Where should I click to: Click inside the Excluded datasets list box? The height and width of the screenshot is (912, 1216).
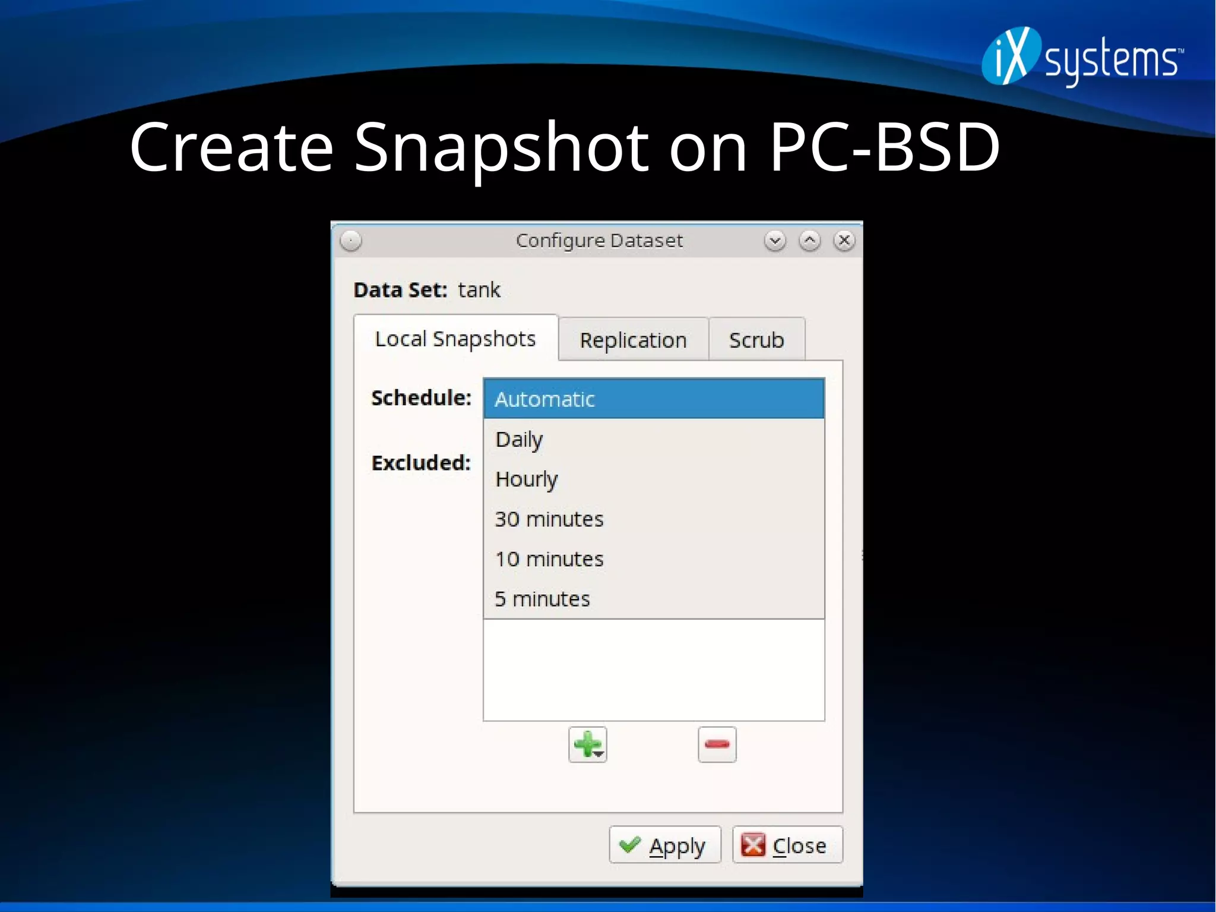[654, 670]
